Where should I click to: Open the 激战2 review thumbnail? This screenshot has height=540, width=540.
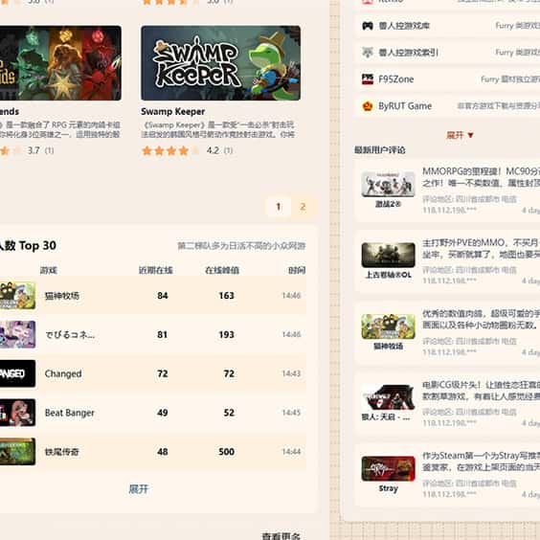pyautogui.click(x=388, y=184)
